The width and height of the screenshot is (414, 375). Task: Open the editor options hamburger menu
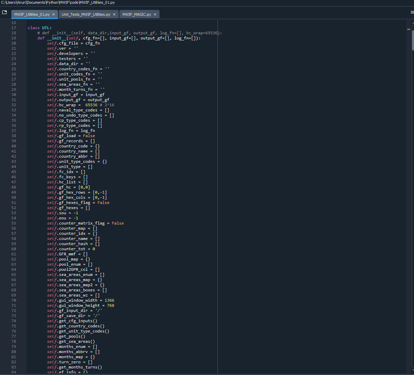click(412, 12)
